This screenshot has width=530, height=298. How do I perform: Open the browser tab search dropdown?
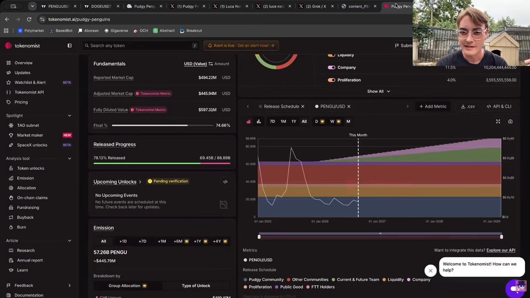click(32, 6)
